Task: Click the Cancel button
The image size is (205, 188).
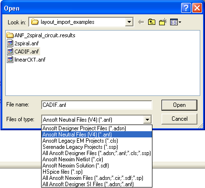Action: pos(179,119)
